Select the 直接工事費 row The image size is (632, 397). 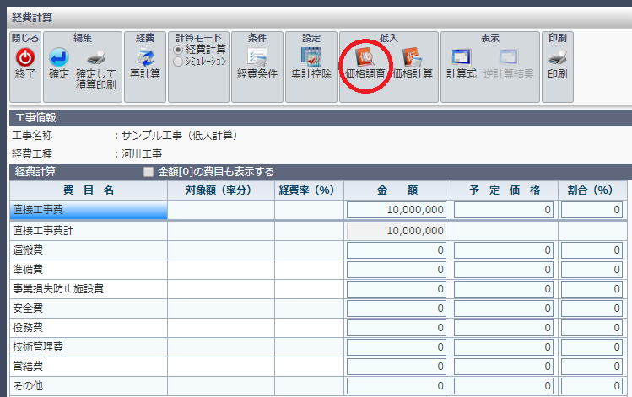(89, 210)
